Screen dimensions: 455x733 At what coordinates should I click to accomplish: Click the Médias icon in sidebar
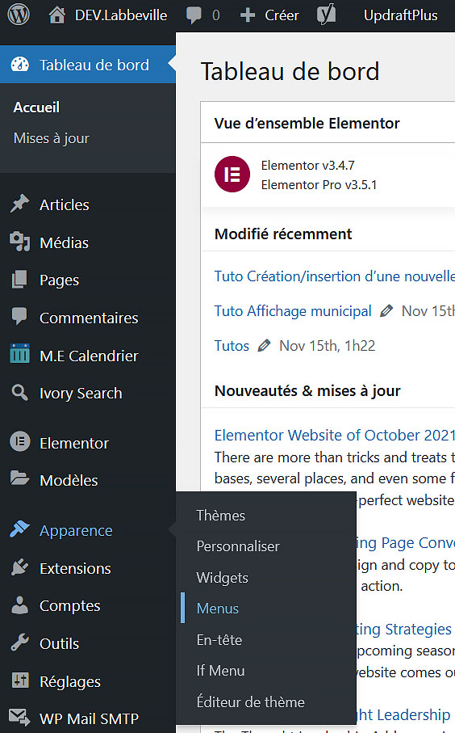[19, 242]
